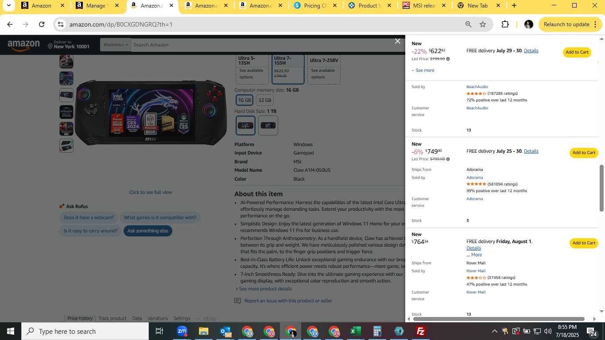This screenshot has width=605, height=340.
Task: Click Report an issue with this product
Action: point(288,301)
